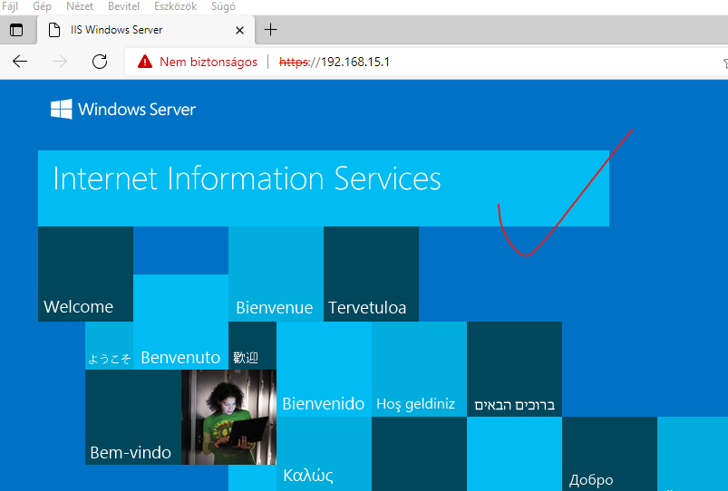Click the Hoş geldiniz tile
The width and height of the screenshot is (728, 491).
(x=419, y=369)
